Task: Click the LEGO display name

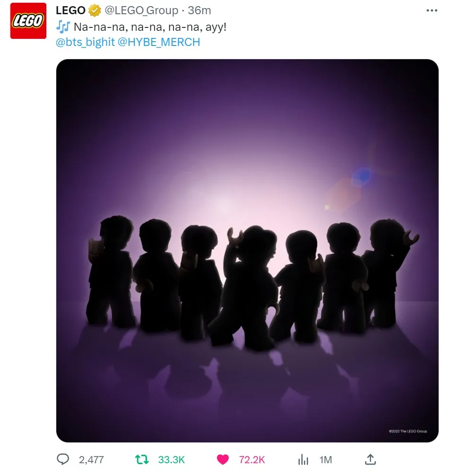Action: [x=70, y=10]
